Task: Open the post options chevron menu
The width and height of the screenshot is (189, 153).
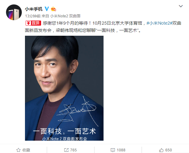Action: [181, 6]
